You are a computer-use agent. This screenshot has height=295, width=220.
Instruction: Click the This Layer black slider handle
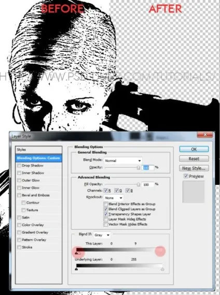coord(76,254)
